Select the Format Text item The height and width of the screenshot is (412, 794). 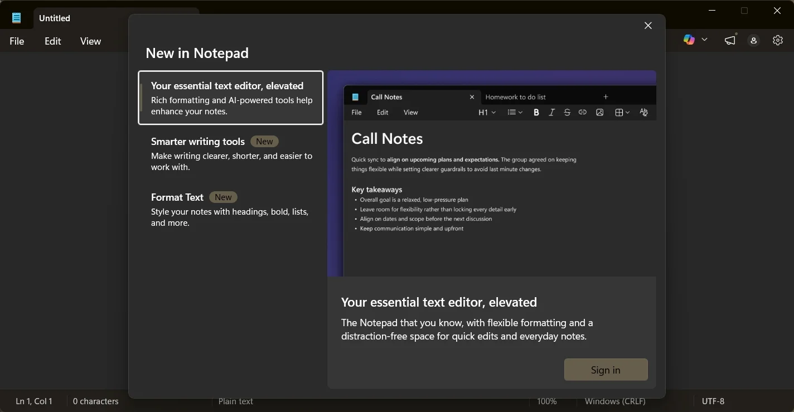click(x=231, y=210)
